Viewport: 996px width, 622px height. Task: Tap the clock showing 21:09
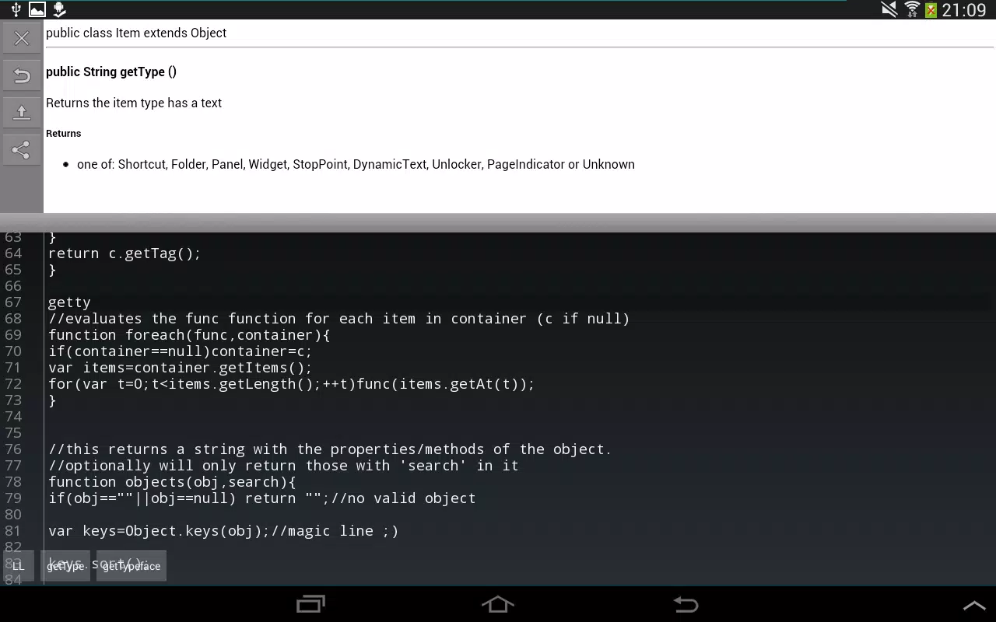[963, 9]
